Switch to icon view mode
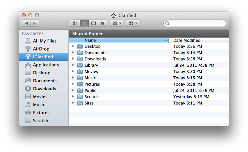 75,23
